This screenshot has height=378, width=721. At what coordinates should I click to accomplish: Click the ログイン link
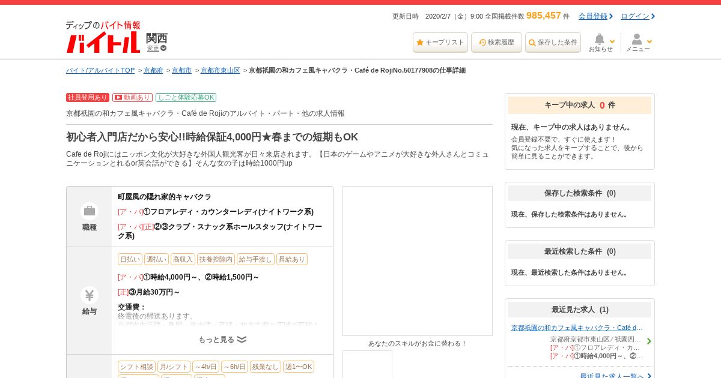pos(637,16)
